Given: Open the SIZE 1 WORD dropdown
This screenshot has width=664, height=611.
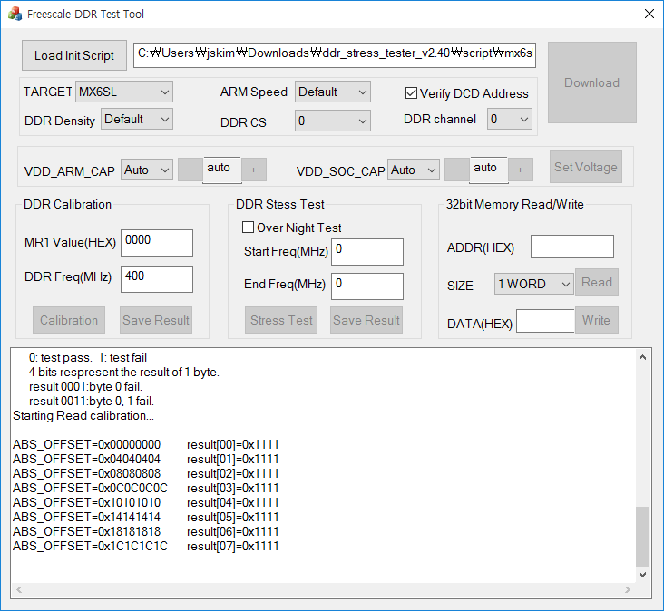Looking at the screenshot, I should (533, 284).
